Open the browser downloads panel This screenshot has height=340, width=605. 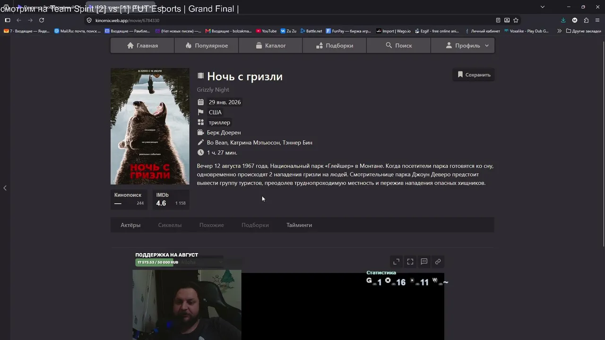tap(563, 20)
